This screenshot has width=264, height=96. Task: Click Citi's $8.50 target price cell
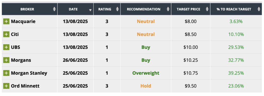tap(191, 34)
